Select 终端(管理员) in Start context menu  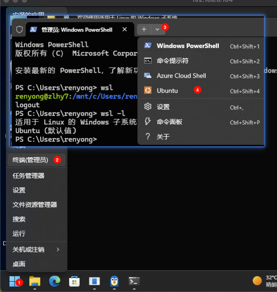click(x=37, y=160)
